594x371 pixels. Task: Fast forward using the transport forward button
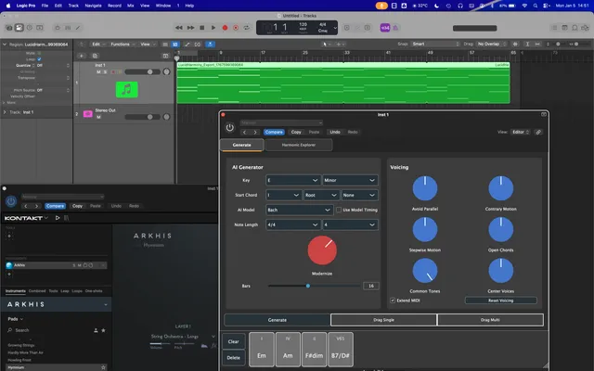coord(190,28)
